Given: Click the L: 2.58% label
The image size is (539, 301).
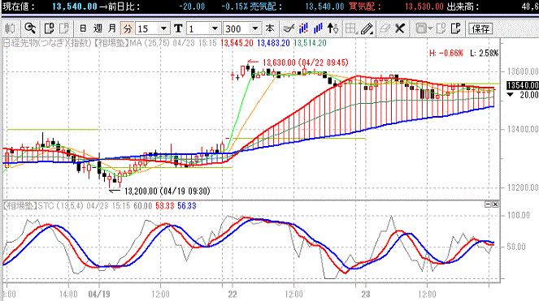Looking at the screenshot, I should 484,54.
